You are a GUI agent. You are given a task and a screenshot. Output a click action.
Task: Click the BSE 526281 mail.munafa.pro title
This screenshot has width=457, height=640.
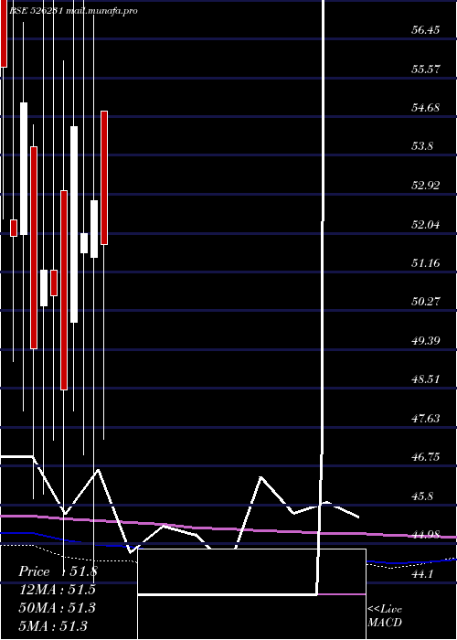point(73,11)
